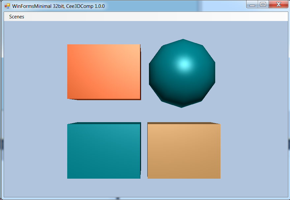Close the WinFormsMinimal window

[278, 5]
